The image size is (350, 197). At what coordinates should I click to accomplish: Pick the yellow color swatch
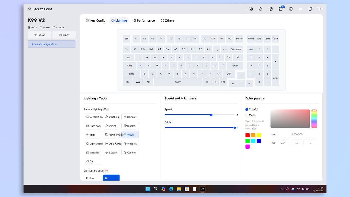259,135
